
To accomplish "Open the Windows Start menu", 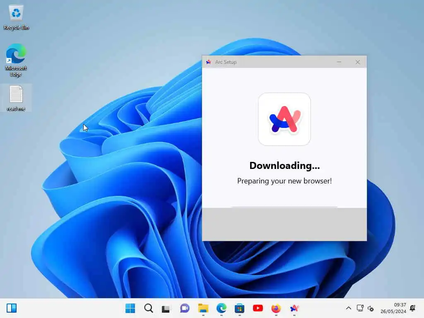I will [x=130, y=308].
